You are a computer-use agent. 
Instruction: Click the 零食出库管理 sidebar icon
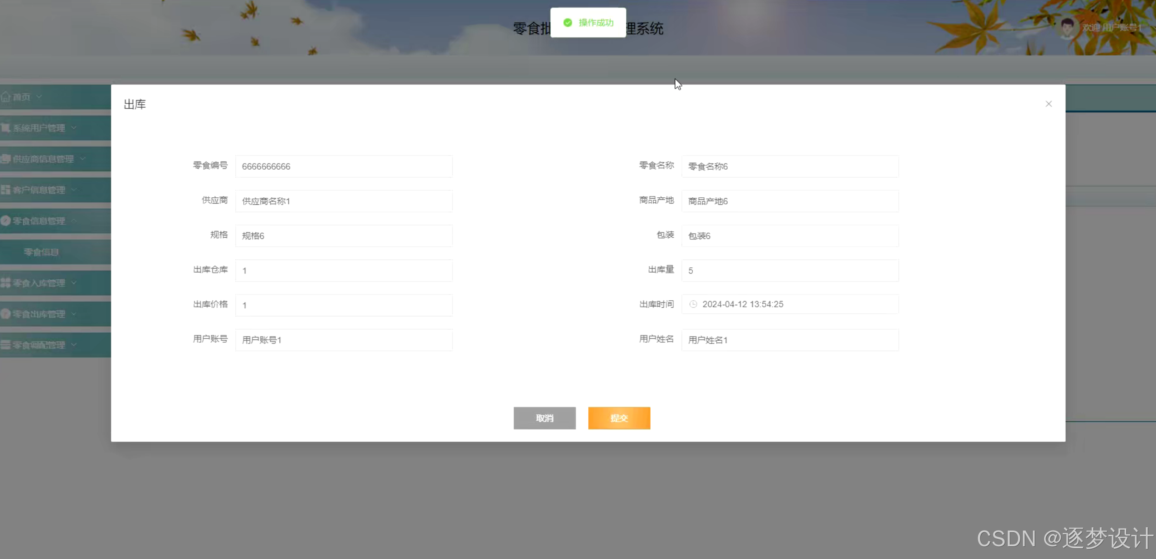tap(6, 314)
